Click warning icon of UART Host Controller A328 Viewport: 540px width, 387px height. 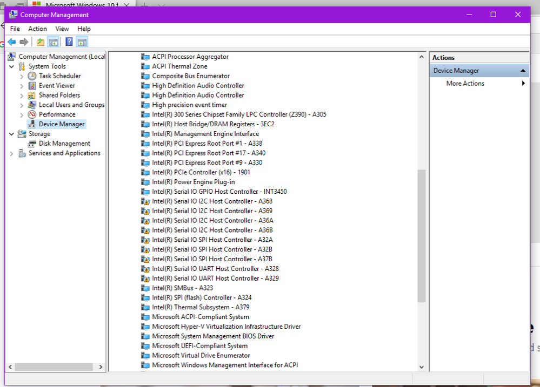[145, 269]
